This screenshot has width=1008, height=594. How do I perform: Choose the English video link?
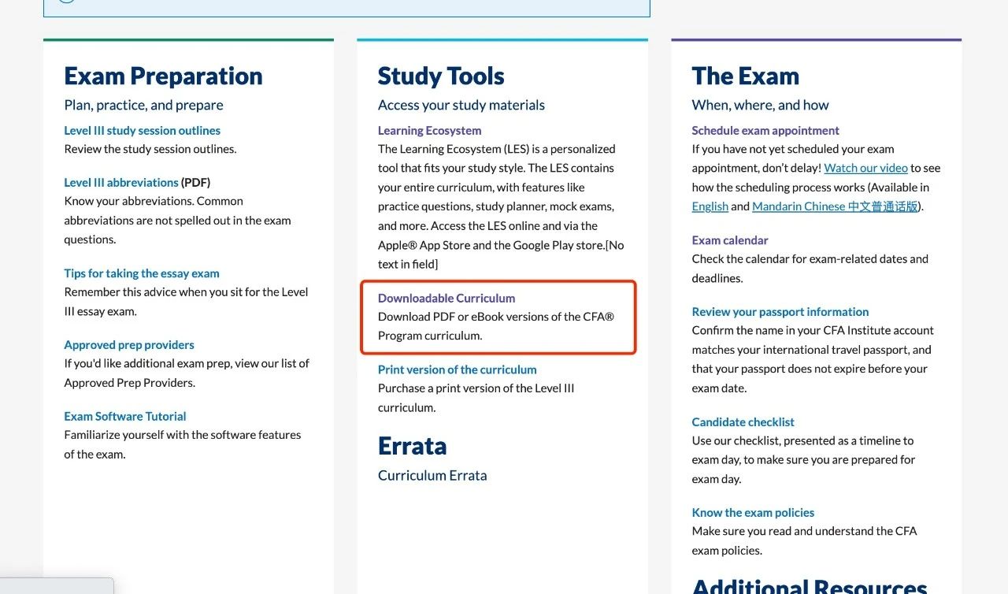[710, 206]
